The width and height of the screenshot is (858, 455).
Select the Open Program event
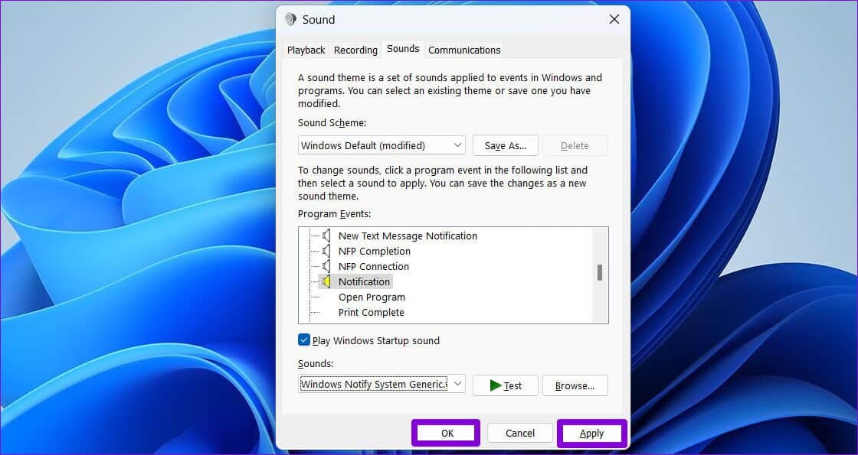point(372,297)
